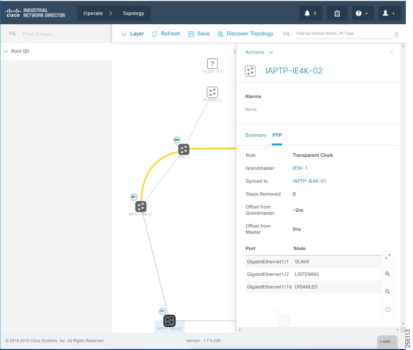Open the IE5K-1 grandmaster link
Screen dimensions: 413x350
(x=300, y=168)
